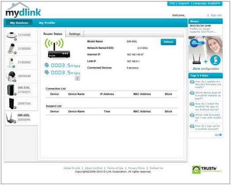Open Firefox no longer supports Java news item
Screen dimensions: 231x185
(203, 30)
